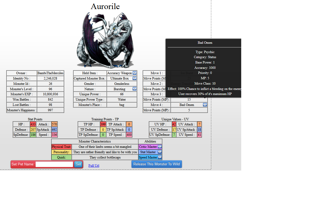Click the Aurorile title heading

(x=105, y=6)
